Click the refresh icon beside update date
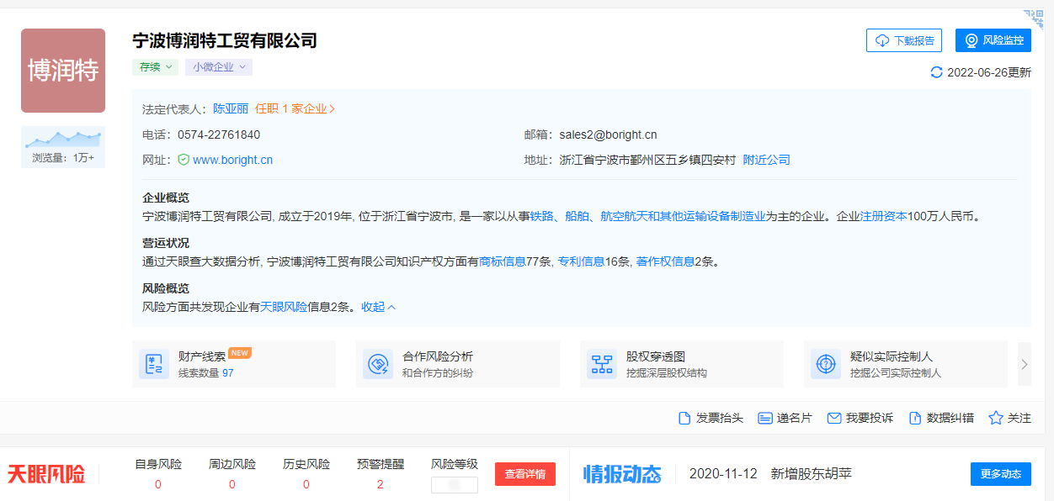 pyautogui.click(x=936, y=72)
